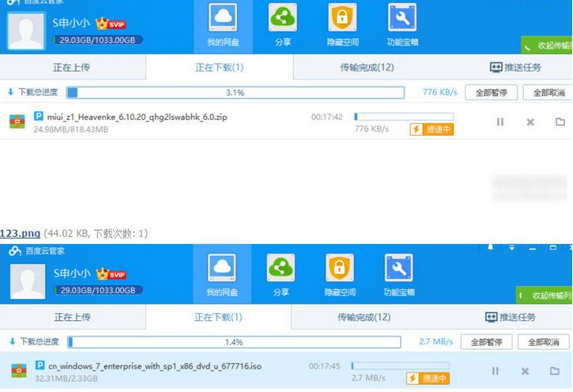
Task: Click SVIP crown badge in lower window
Action: (111, 274)
